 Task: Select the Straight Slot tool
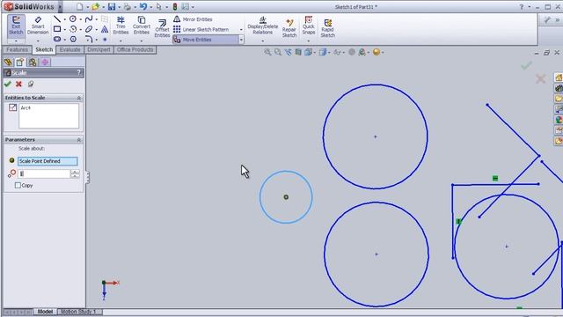click(57, 39)
